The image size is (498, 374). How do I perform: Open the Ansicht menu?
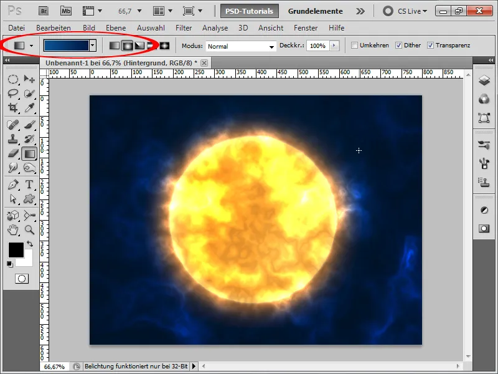coord(271,28)
